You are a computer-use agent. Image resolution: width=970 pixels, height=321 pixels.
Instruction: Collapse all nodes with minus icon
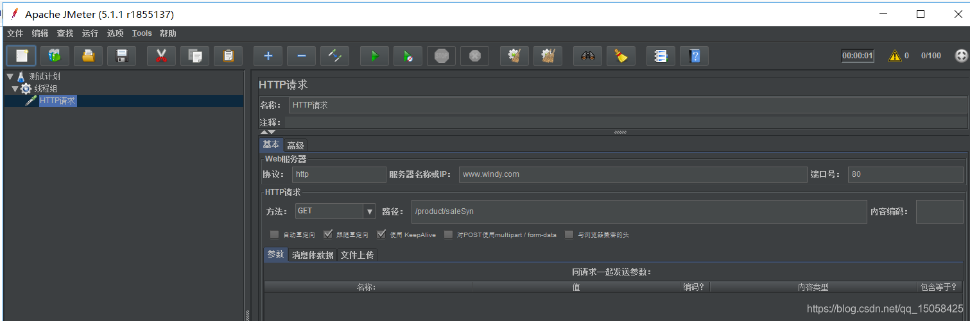coord(301,56)
